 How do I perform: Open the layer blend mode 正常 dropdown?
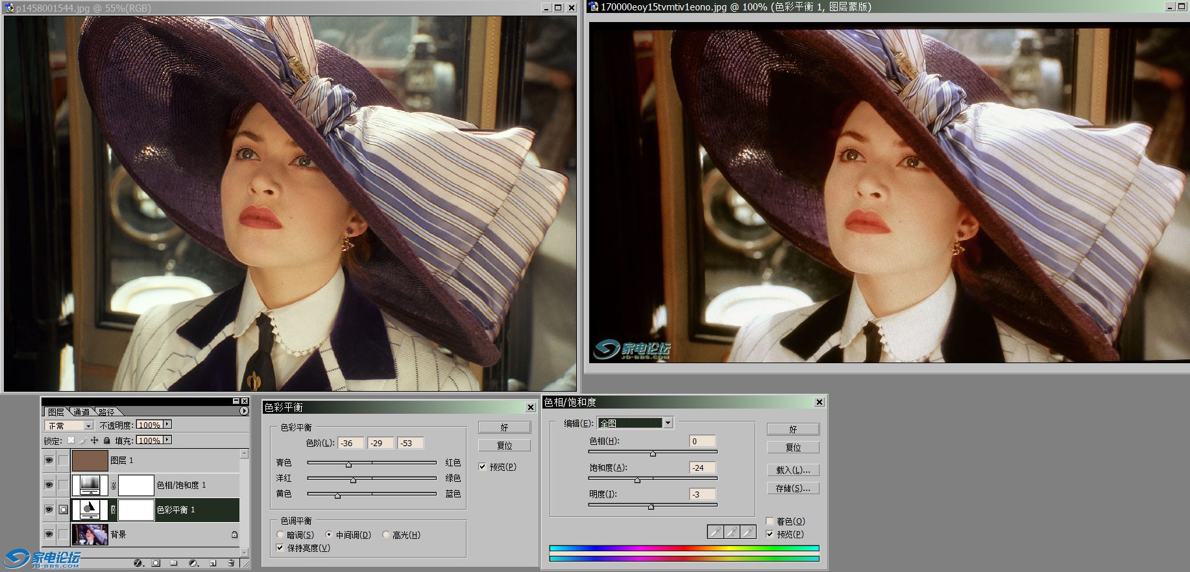88,426
